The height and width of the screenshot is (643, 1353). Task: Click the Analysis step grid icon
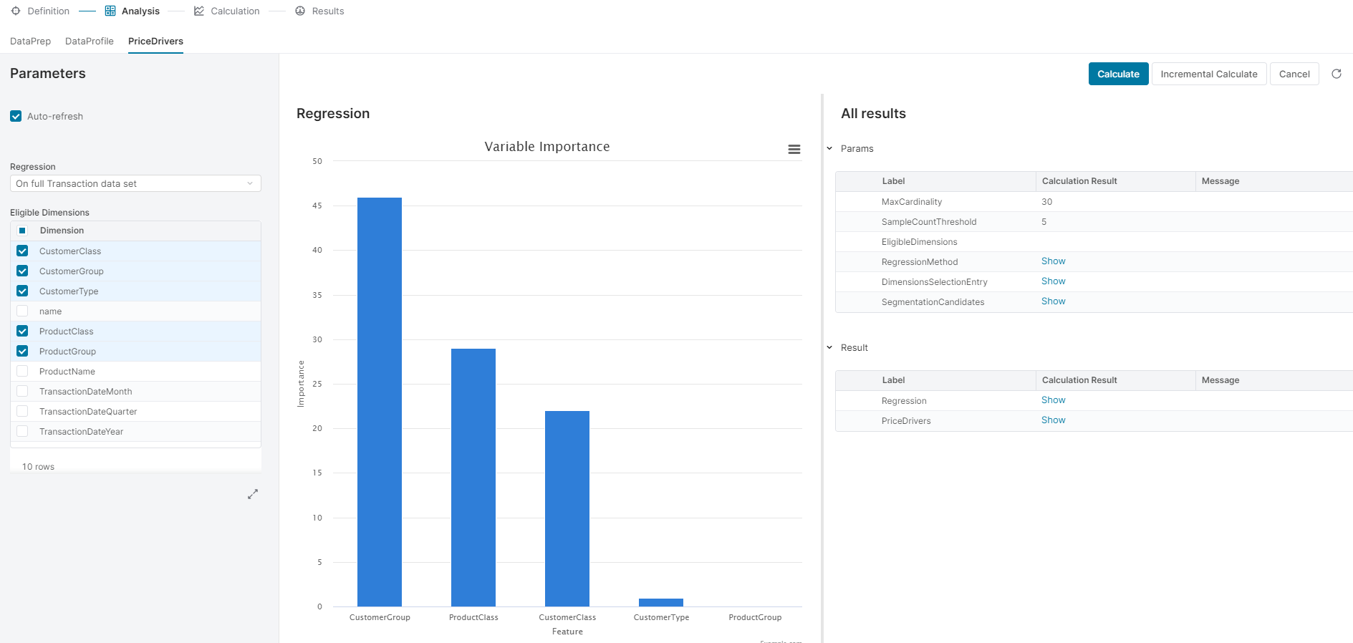point(110,11)
